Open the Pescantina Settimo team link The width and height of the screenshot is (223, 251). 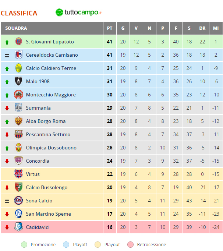48,134
